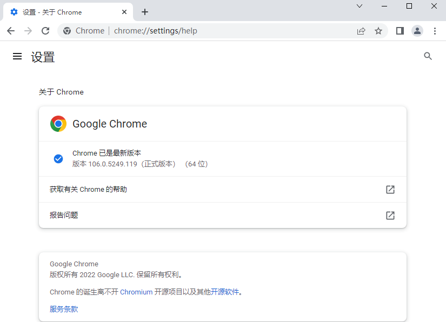Click the version text 106.0.5249.119
446x322 pixels.
tap(112, 164)
